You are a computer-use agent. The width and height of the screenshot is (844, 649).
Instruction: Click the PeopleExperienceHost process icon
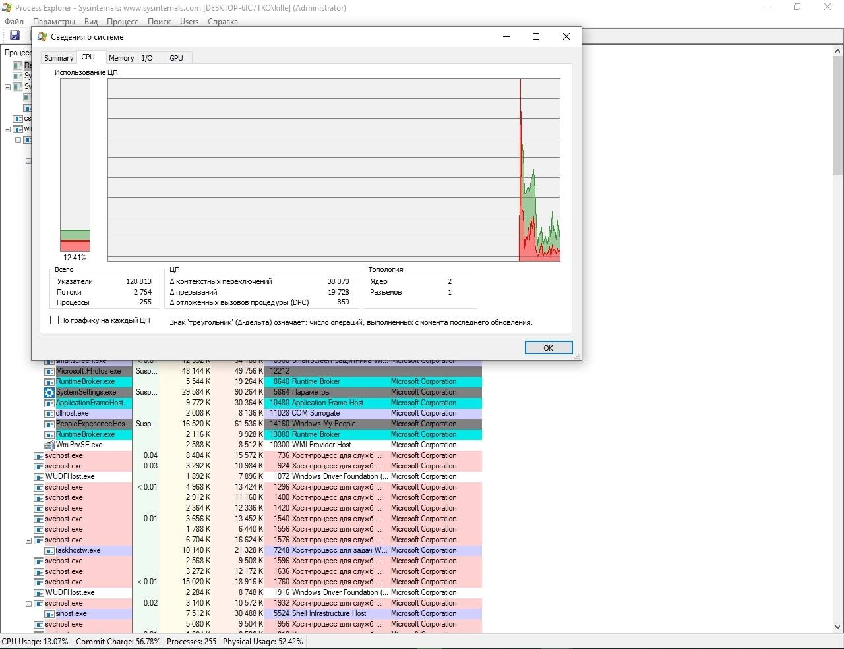[x=49, y=424]
